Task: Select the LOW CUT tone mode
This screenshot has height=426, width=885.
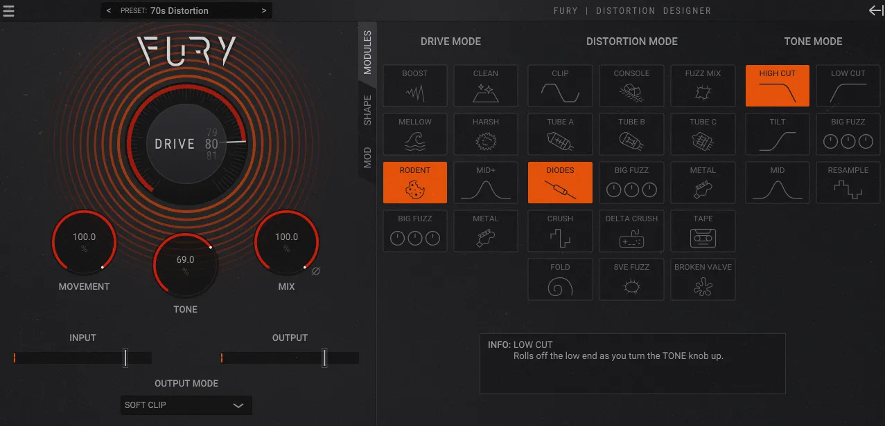Action: [x=847, y=85]
